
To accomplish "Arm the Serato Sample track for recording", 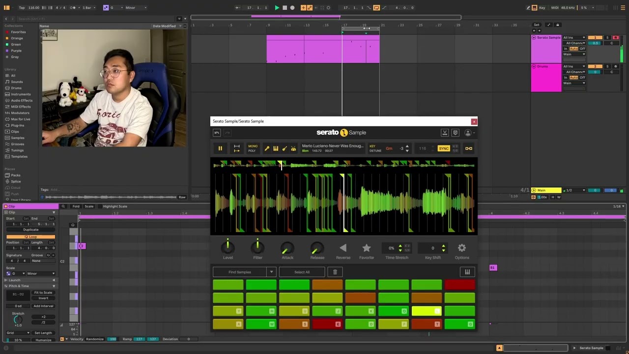I will [x=615, y=37].
